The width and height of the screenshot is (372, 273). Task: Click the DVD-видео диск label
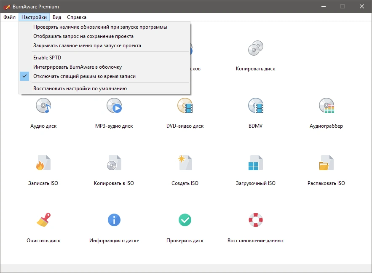tap(185, 126)
